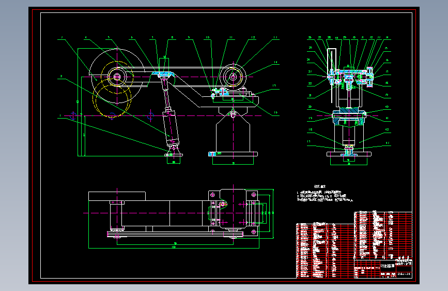
Task: Select the large circular cutting disc outline
Action: 117,76
